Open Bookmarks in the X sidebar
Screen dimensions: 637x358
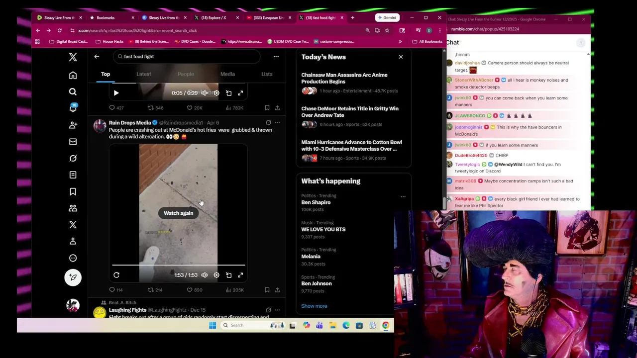(x=73, y=191)
